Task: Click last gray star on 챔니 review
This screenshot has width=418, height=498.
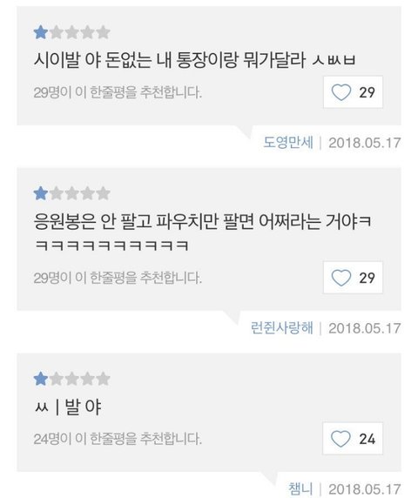Action: pyautogui.click(x=104, y=379)
